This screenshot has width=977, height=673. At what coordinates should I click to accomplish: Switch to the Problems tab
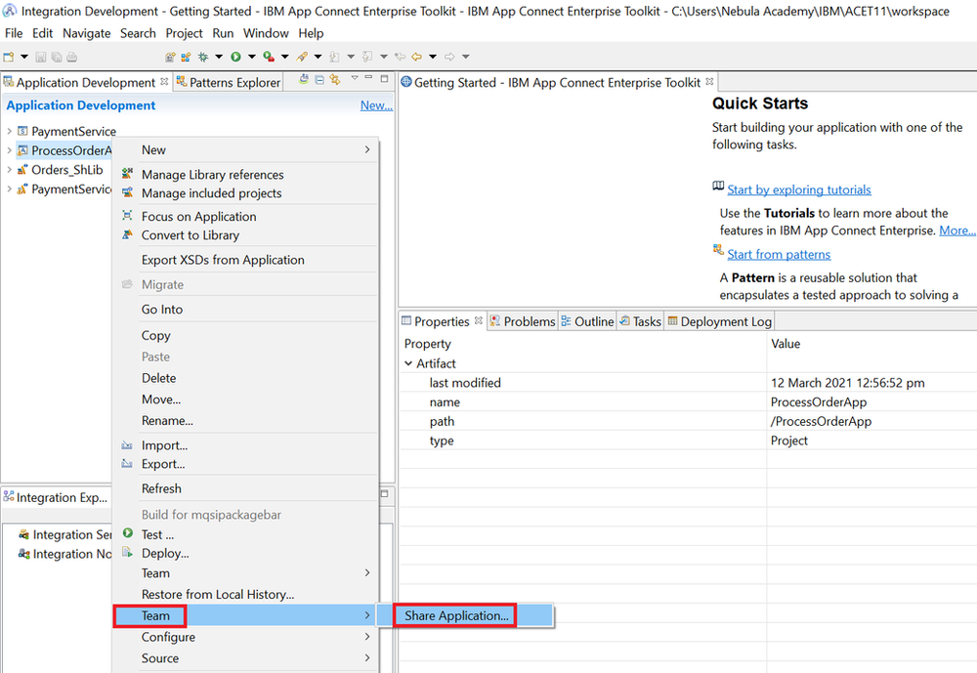[x=523, y=320]
